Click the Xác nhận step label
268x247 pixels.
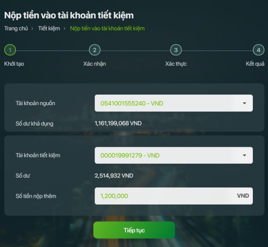click(x=95, y=64)
